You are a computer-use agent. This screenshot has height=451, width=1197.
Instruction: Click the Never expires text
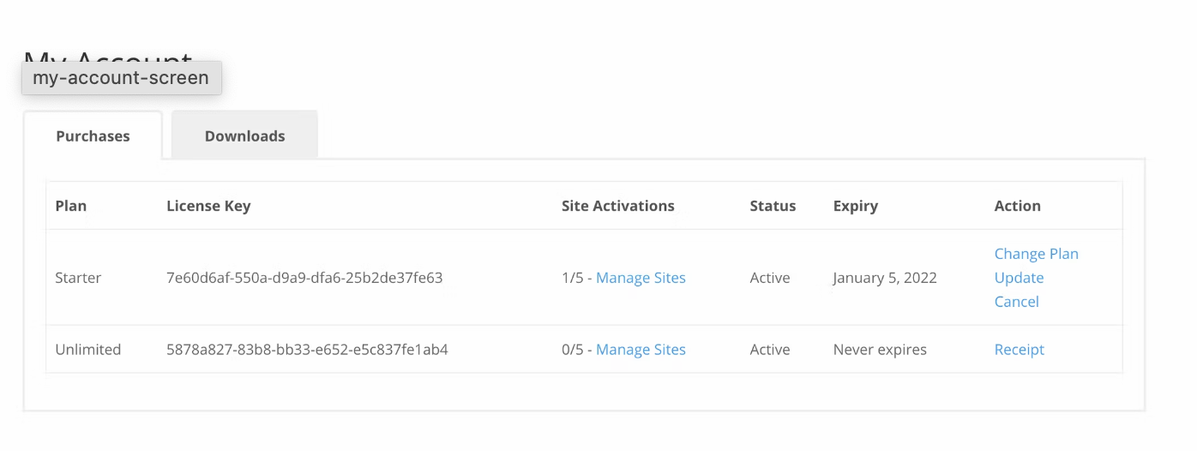[880, 350]
